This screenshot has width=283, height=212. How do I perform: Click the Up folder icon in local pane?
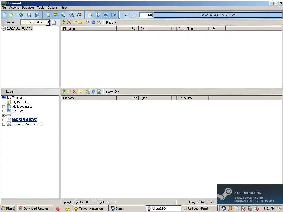pos(64,92)
